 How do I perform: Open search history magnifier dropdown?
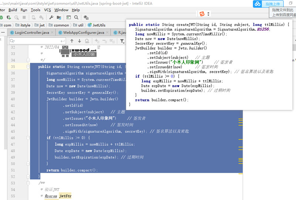[x=12, y=41]
